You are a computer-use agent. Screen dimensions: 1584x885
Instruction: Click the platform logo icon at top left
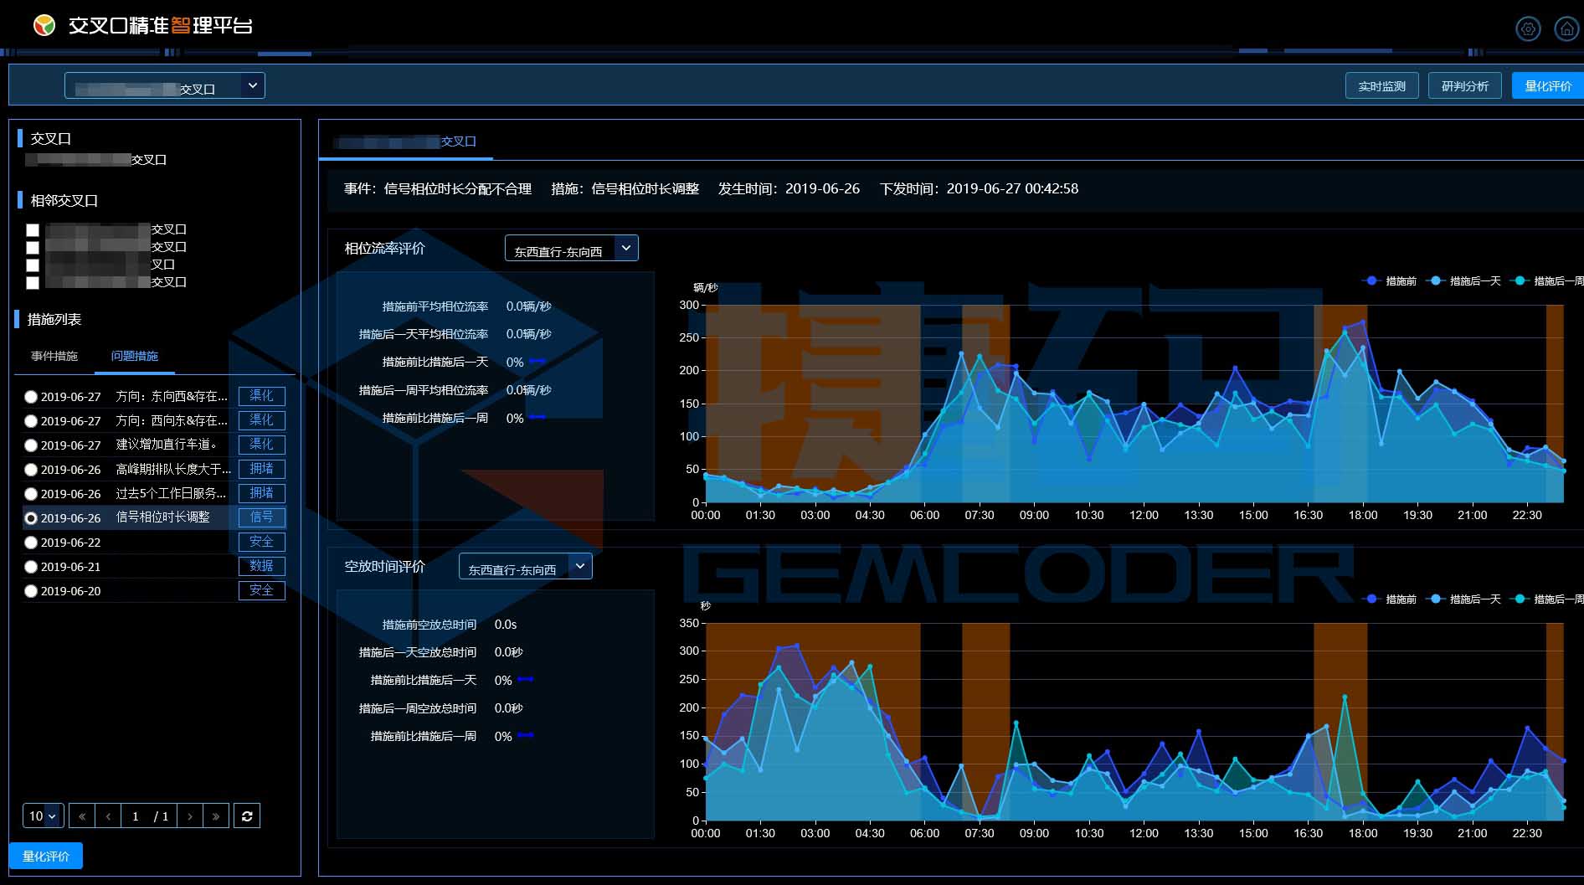[x=44, y=26]
